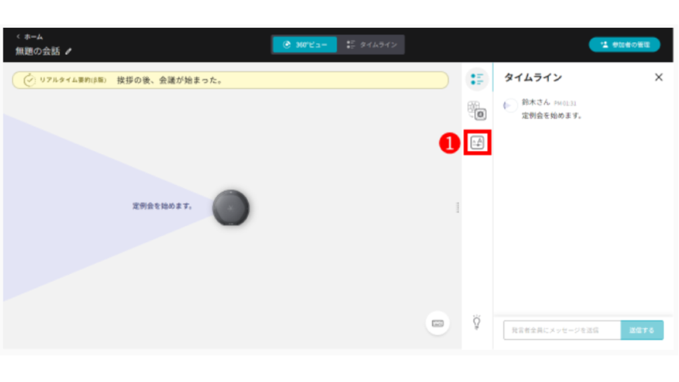Switch to 360°ビュー tab
Viewport: 679px width, 382px height.
pos(305,44)
